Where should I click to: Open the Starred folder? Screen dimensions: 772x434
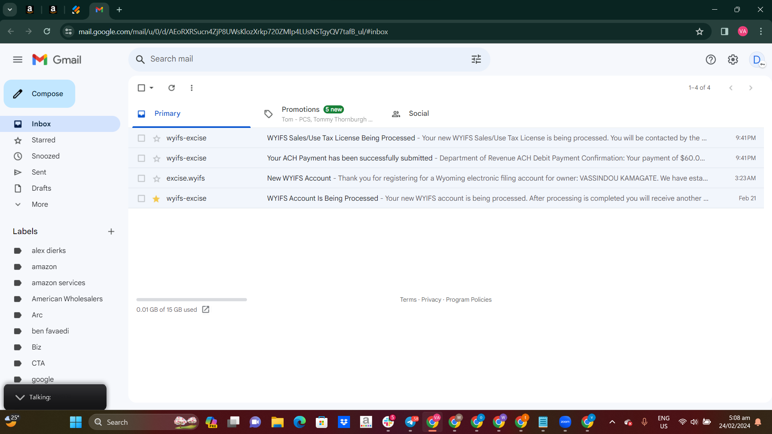60,140
